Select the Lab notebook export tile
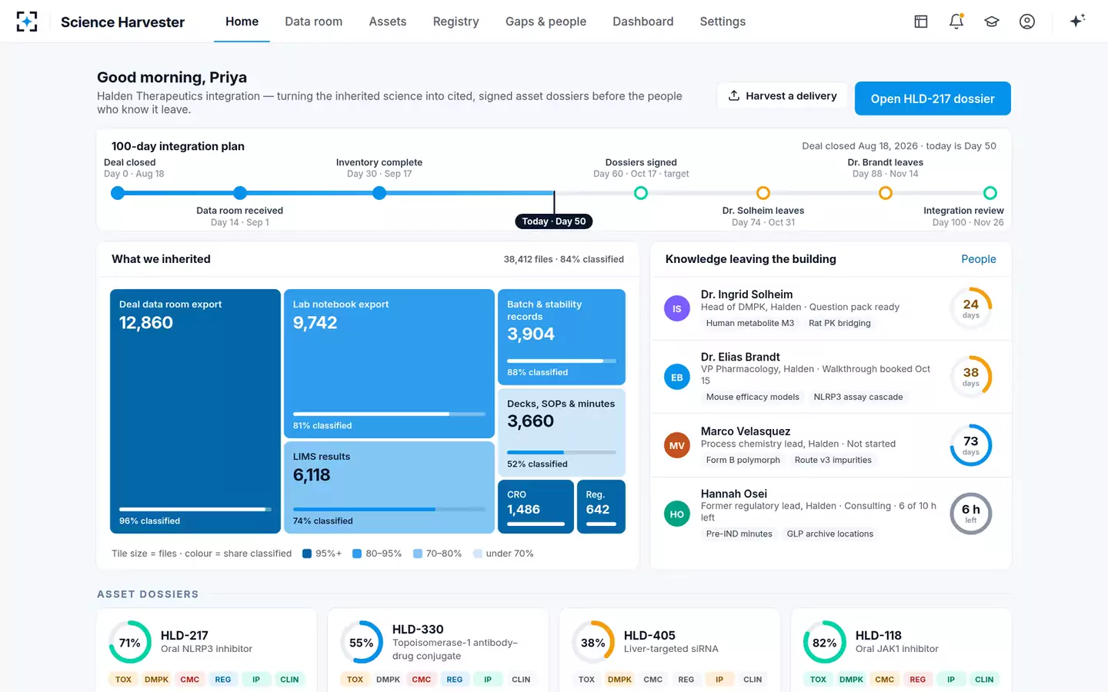Image resolution: width=1108 pixels, height=692 pixels. coord(389,364)
